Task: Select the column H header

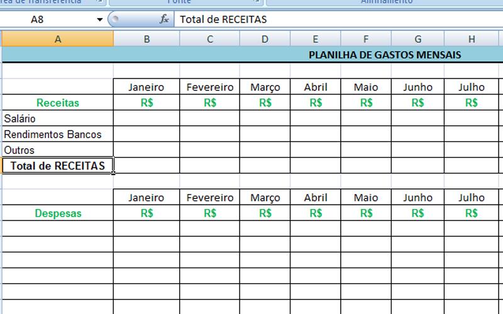Action: (472, 39)
